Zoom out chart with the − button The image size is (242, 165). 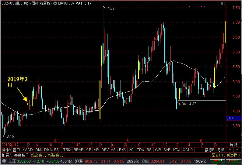(237, 150)
